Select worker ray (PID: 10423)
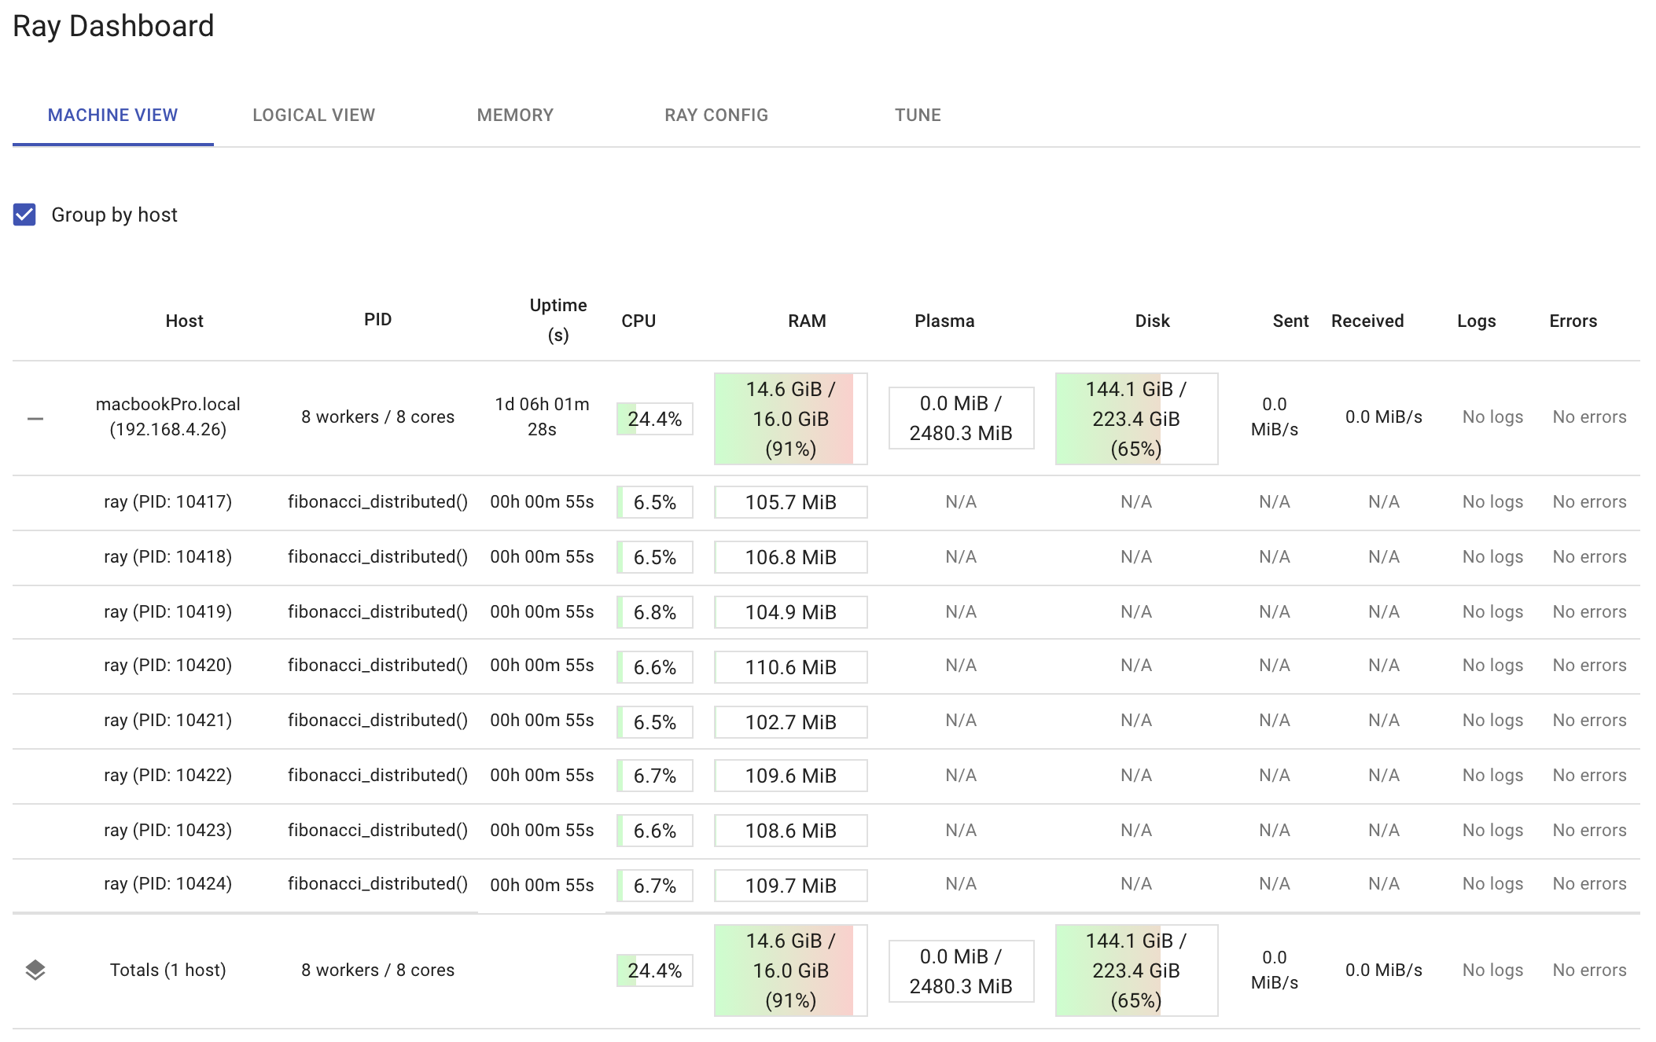The width and height of the screenshot is (1656, 1042). coord(168,830)
